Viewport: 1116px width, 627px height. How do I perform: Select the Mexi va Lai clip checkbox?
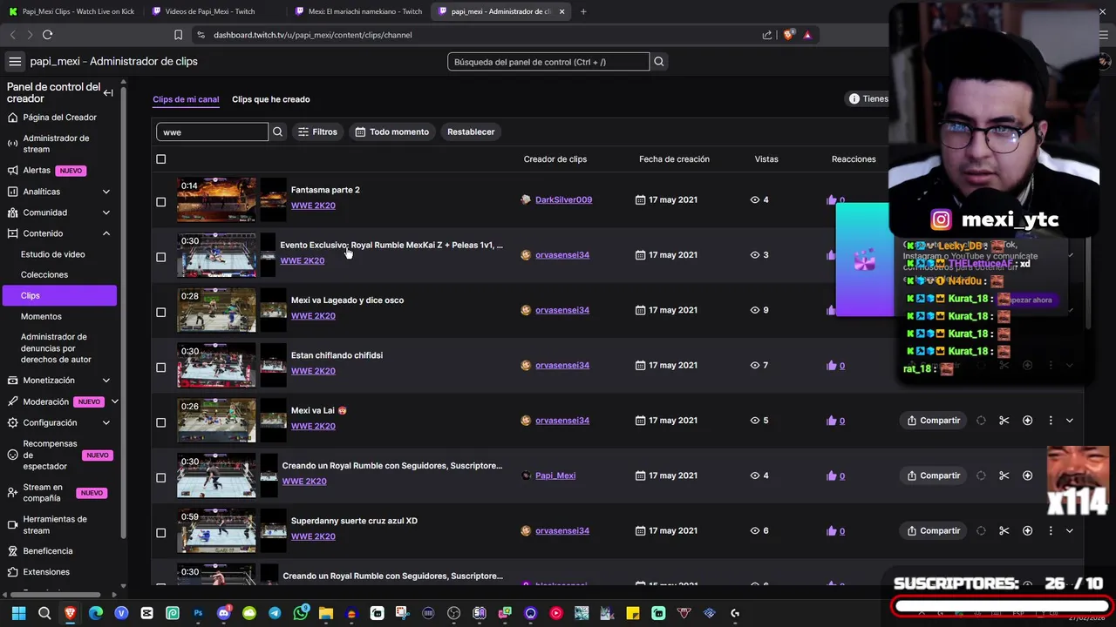tap(160, 422)
